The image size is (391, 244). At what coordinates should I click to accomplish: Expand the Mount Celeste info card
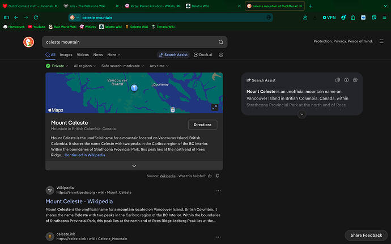tap(134, 166)
